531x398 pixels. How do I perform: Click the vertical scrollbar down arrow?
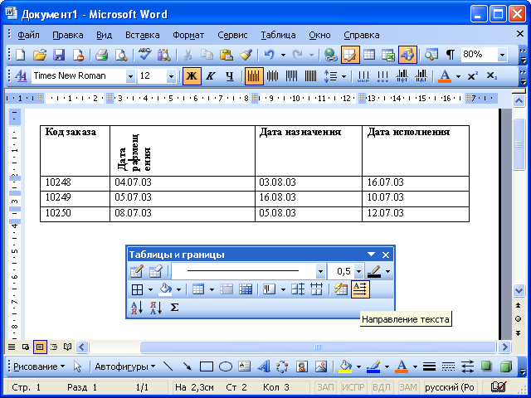519,290
